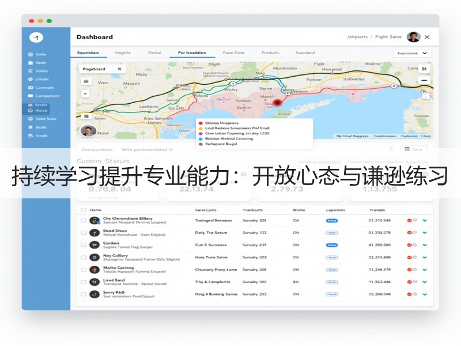
Task: Click the map icon above profile photo
Action: (86, 116)
